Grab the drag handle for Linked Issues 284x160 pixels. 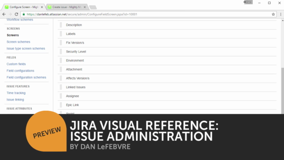tap(61, 87)
